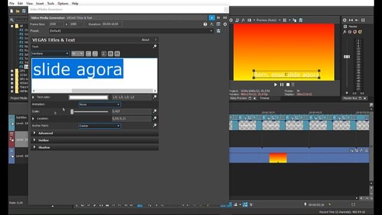Open the View menu
The image size is (382, 215).
[29, 4]
